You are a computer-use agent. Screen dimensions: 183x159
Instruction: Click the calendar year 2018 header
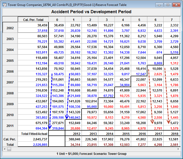click(172, 134)
